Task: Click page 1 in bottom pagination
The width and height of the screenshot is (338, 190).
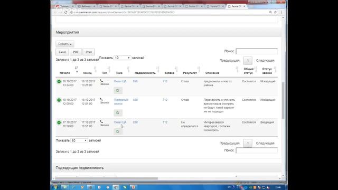Action: 248,143
